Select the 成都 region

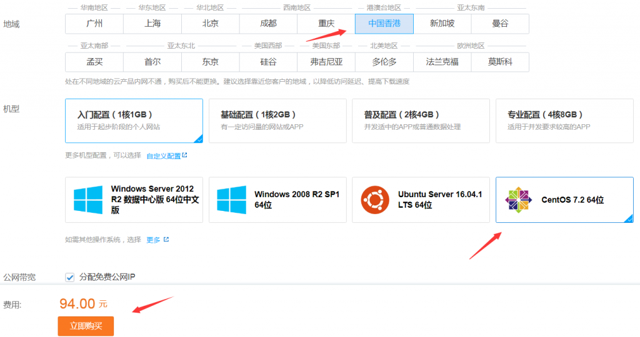coord(268,24)
